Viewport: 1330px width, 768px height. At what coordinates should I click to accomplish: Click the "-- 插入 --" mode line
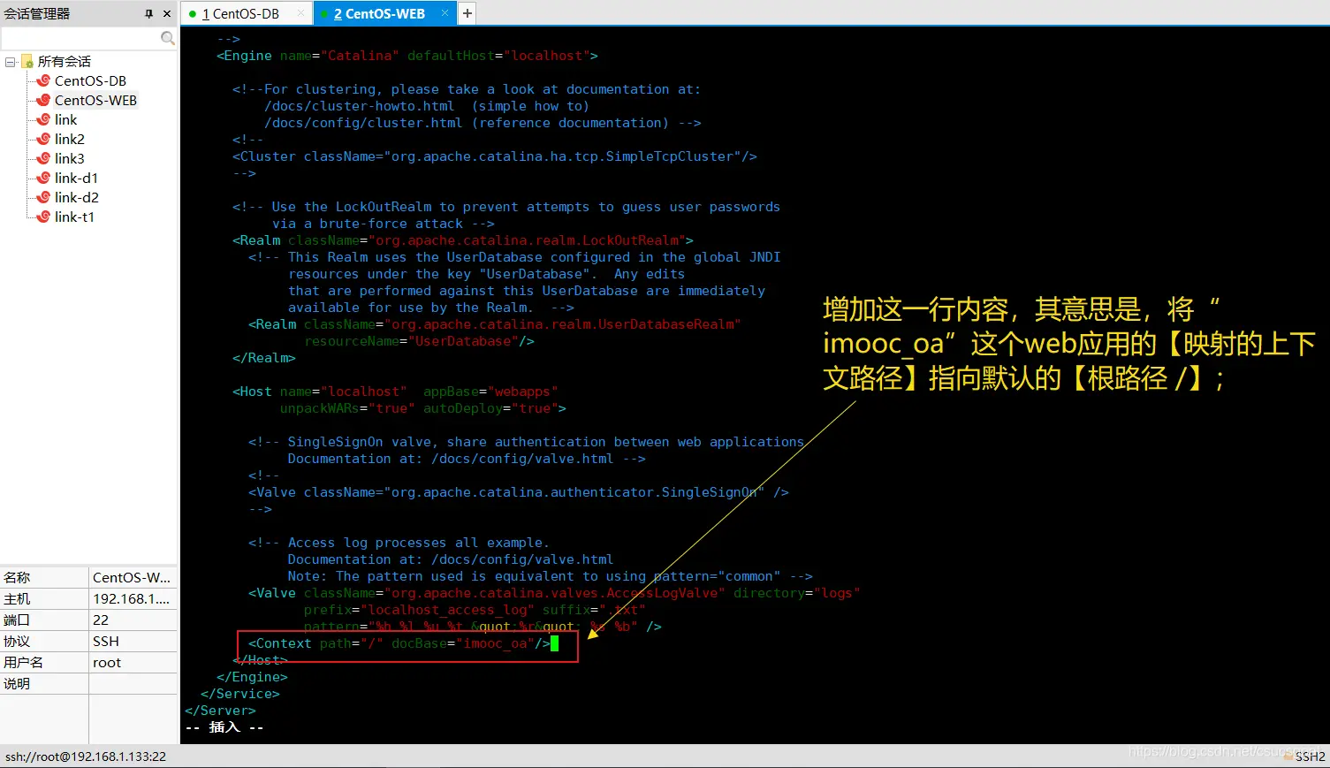click(x=224, y=727)
